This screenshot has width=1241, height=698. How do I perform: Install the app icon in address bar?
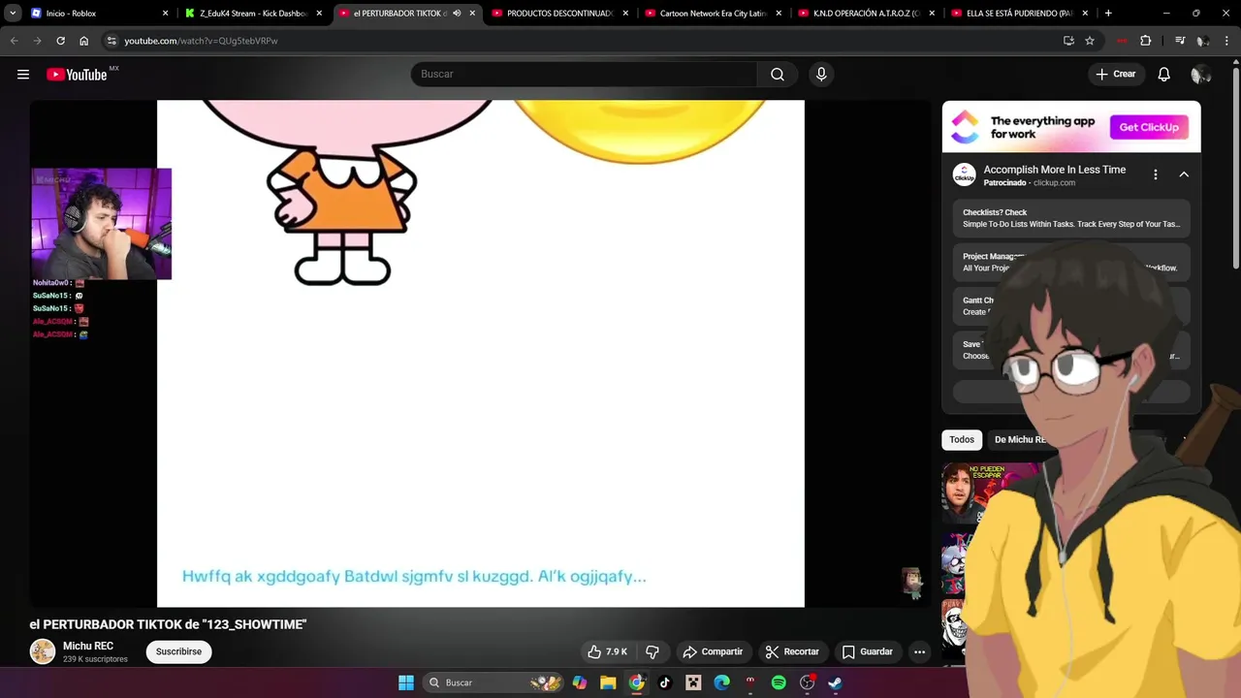(1068, 41)
